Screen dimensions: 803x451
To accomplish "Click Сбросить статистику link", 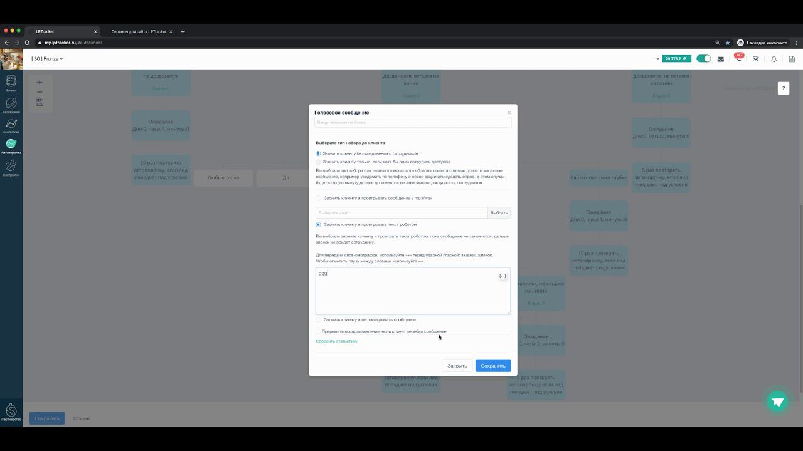I will (x=337, y=341).
